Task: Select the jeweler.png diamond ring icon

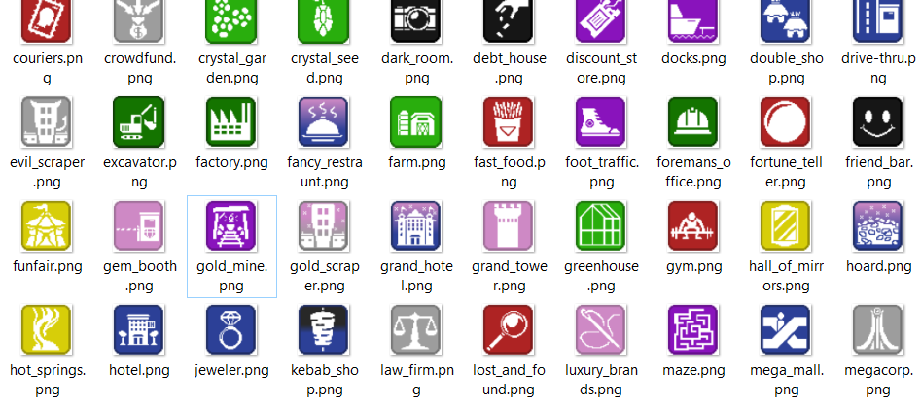Action: click(x=231, y=329)
